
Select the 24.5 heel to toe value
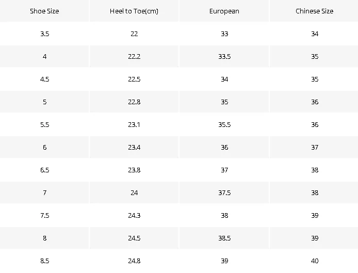134,238
